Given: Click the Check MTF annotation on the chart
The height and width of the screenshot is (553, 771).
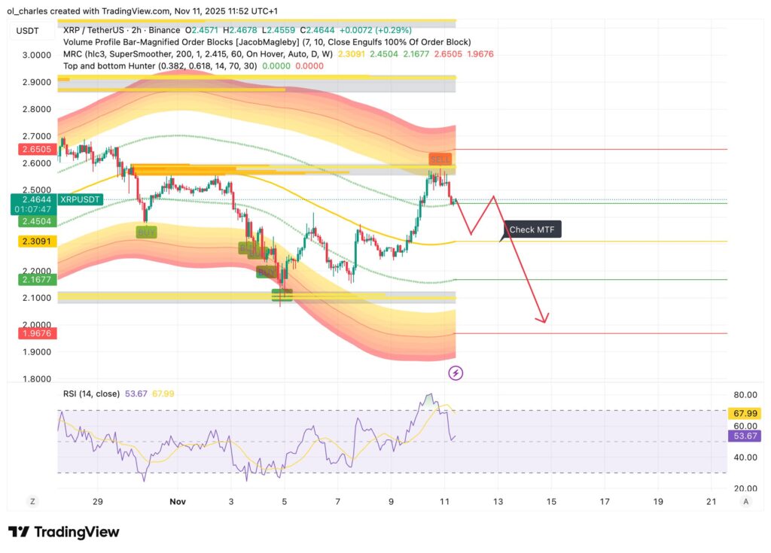Looking at the screenshot, I should point(531,229).
